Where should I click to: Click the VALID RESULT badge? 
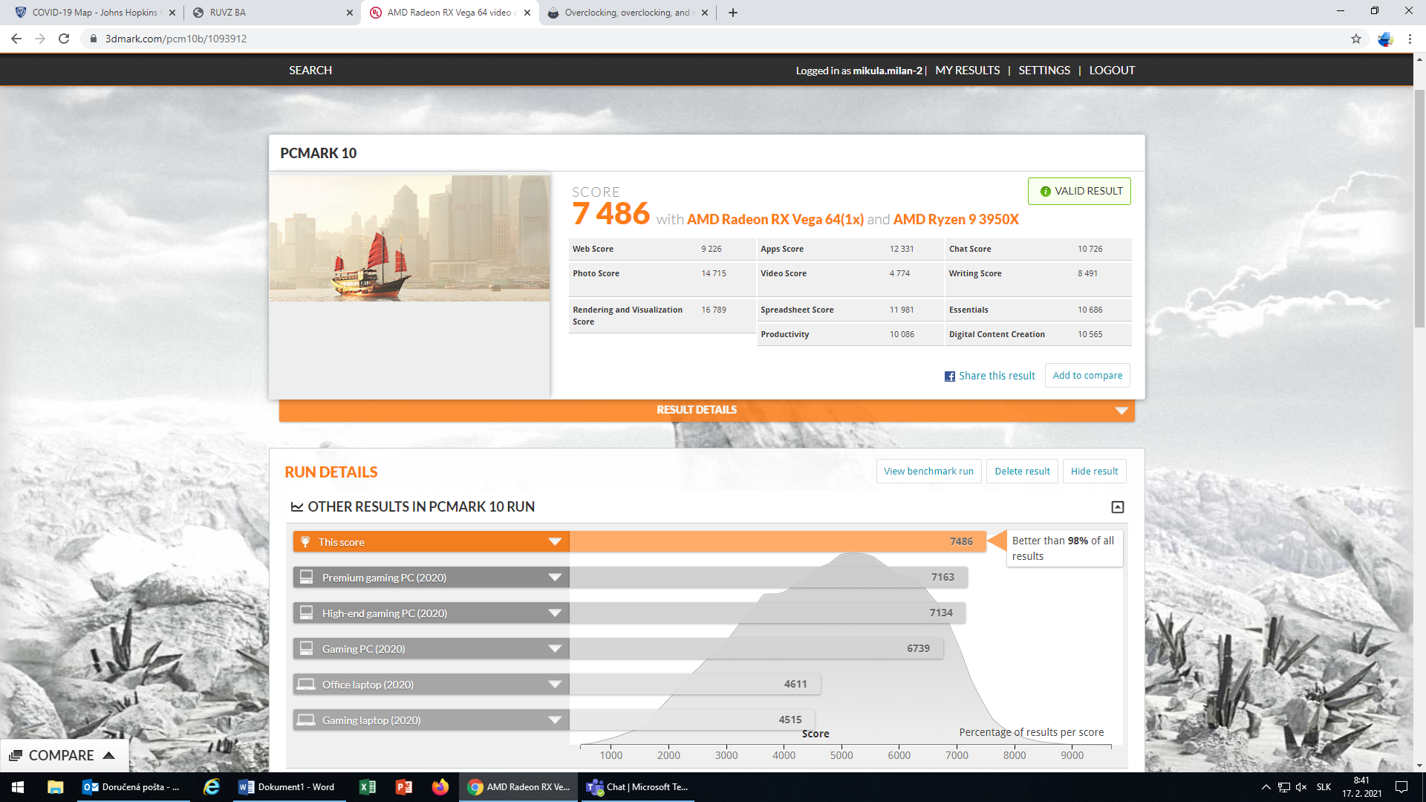click(1079, 191)
